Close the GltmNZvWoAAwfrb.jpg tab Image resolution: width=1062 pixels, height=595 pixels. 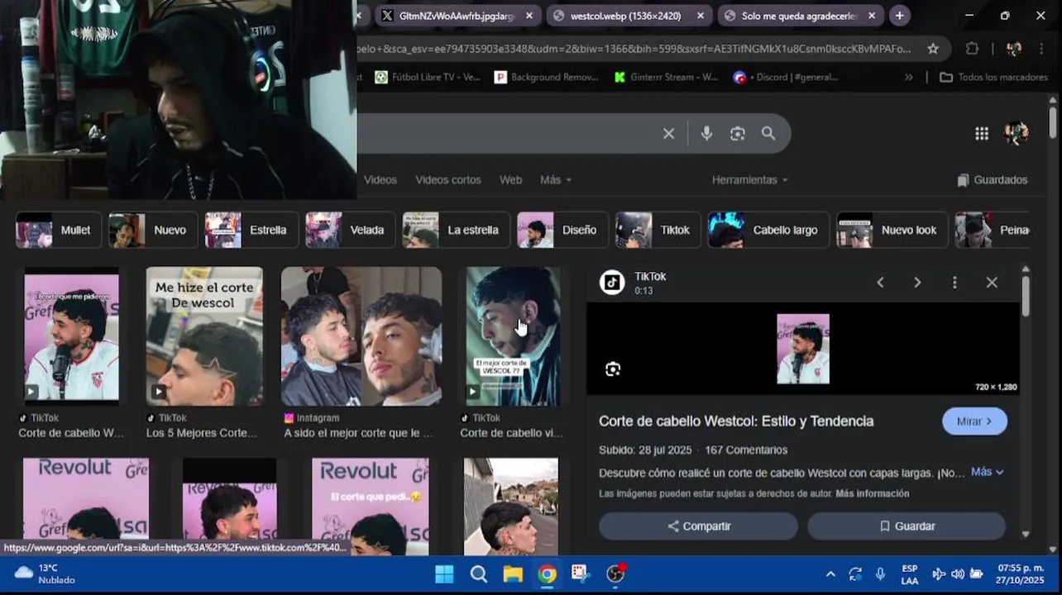tap(529, 16)
